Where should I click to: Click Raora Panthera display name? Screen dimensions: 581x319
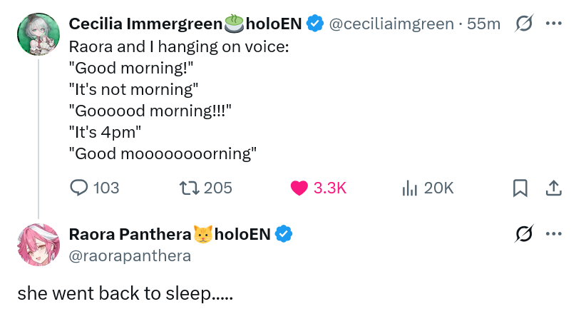coord(130,234)
